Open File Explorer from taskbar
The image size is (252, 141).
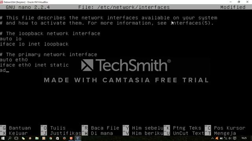click(x=37, y=138)
